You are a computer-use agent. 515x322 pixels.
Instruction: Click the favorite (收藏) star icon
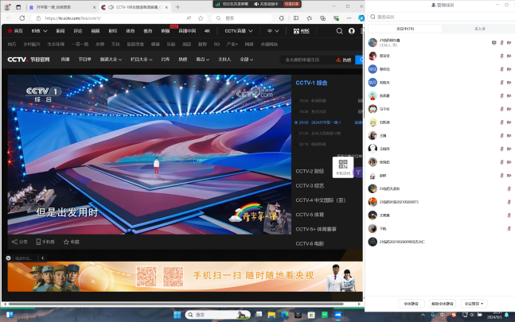(x=66, y=241)
